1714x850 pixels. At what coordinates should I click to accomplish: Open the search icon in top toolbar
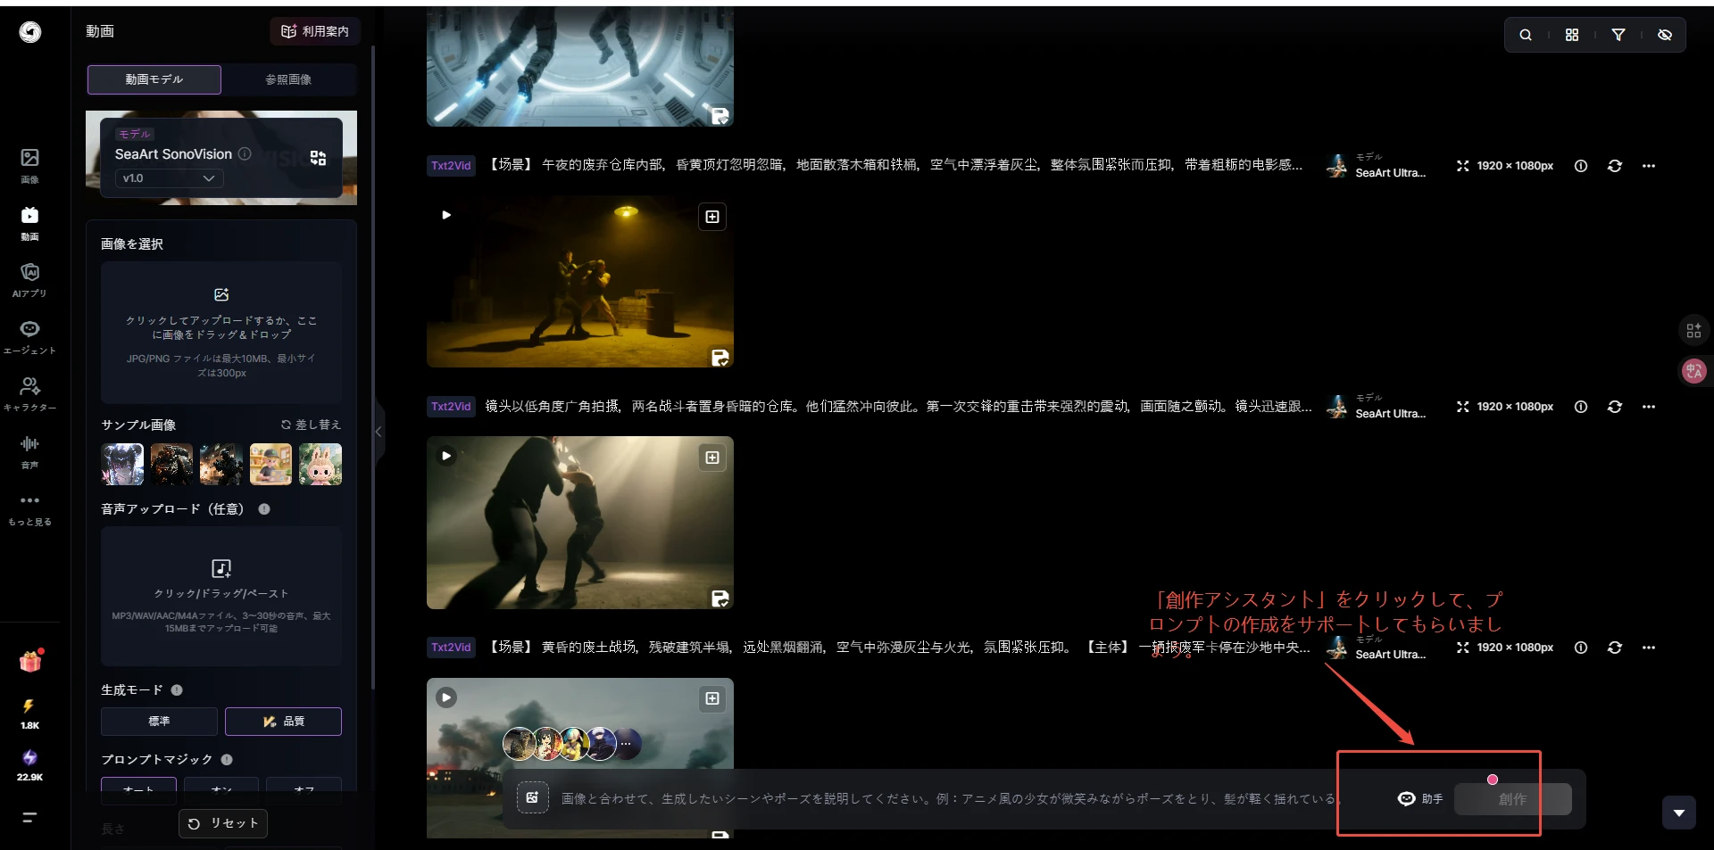pyautogui.click(x=1526, y=35)
